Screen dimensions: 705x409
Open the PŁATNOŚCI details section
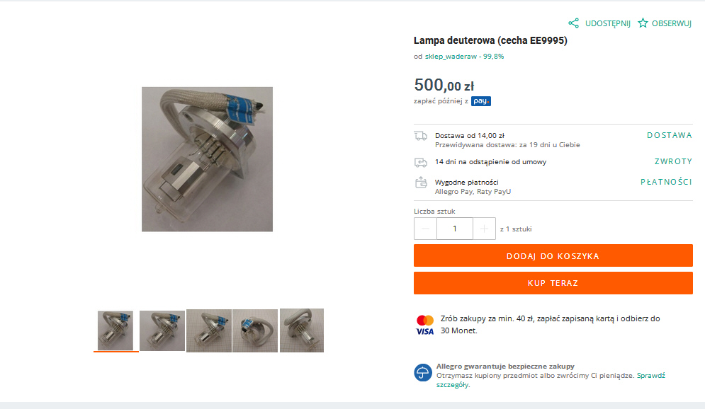tap(666, 182)
